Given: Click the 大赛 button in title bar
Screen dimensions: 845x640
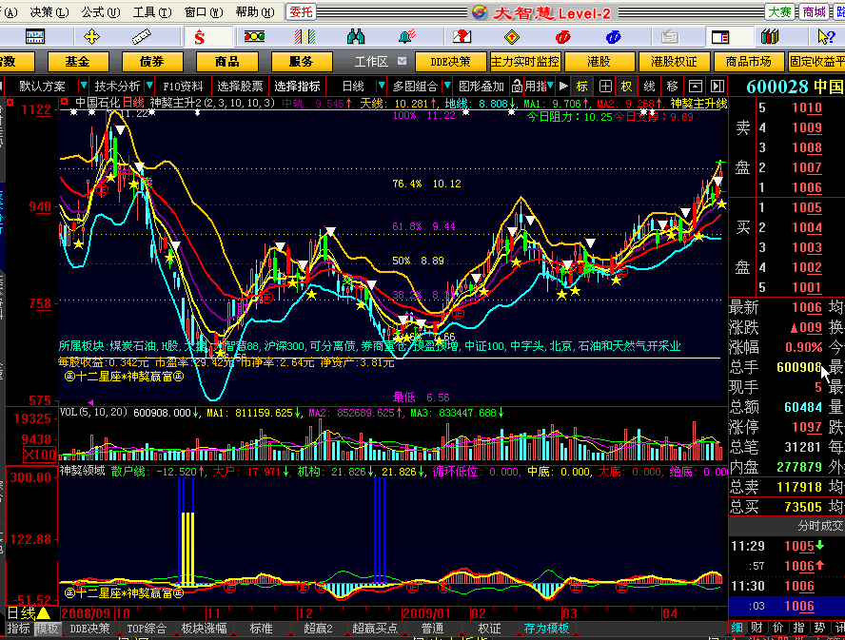Looking at the screenshot, I should pos(779,11).
